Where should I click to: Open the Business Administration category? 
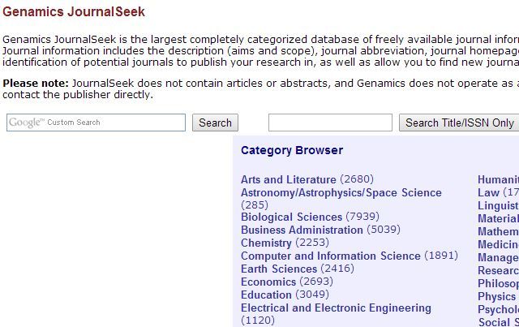click(x=302, y=230)
